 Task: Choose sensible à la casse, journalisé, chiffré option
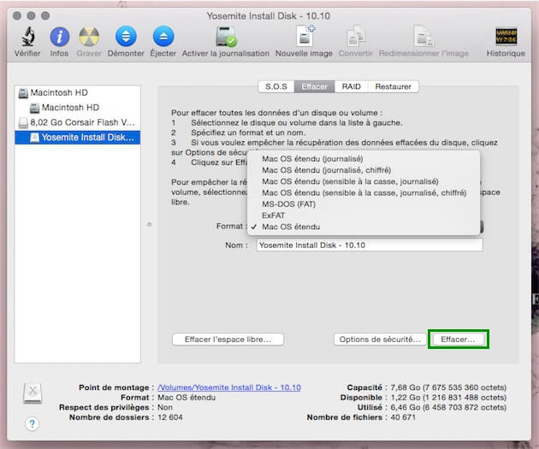[364, 192]
